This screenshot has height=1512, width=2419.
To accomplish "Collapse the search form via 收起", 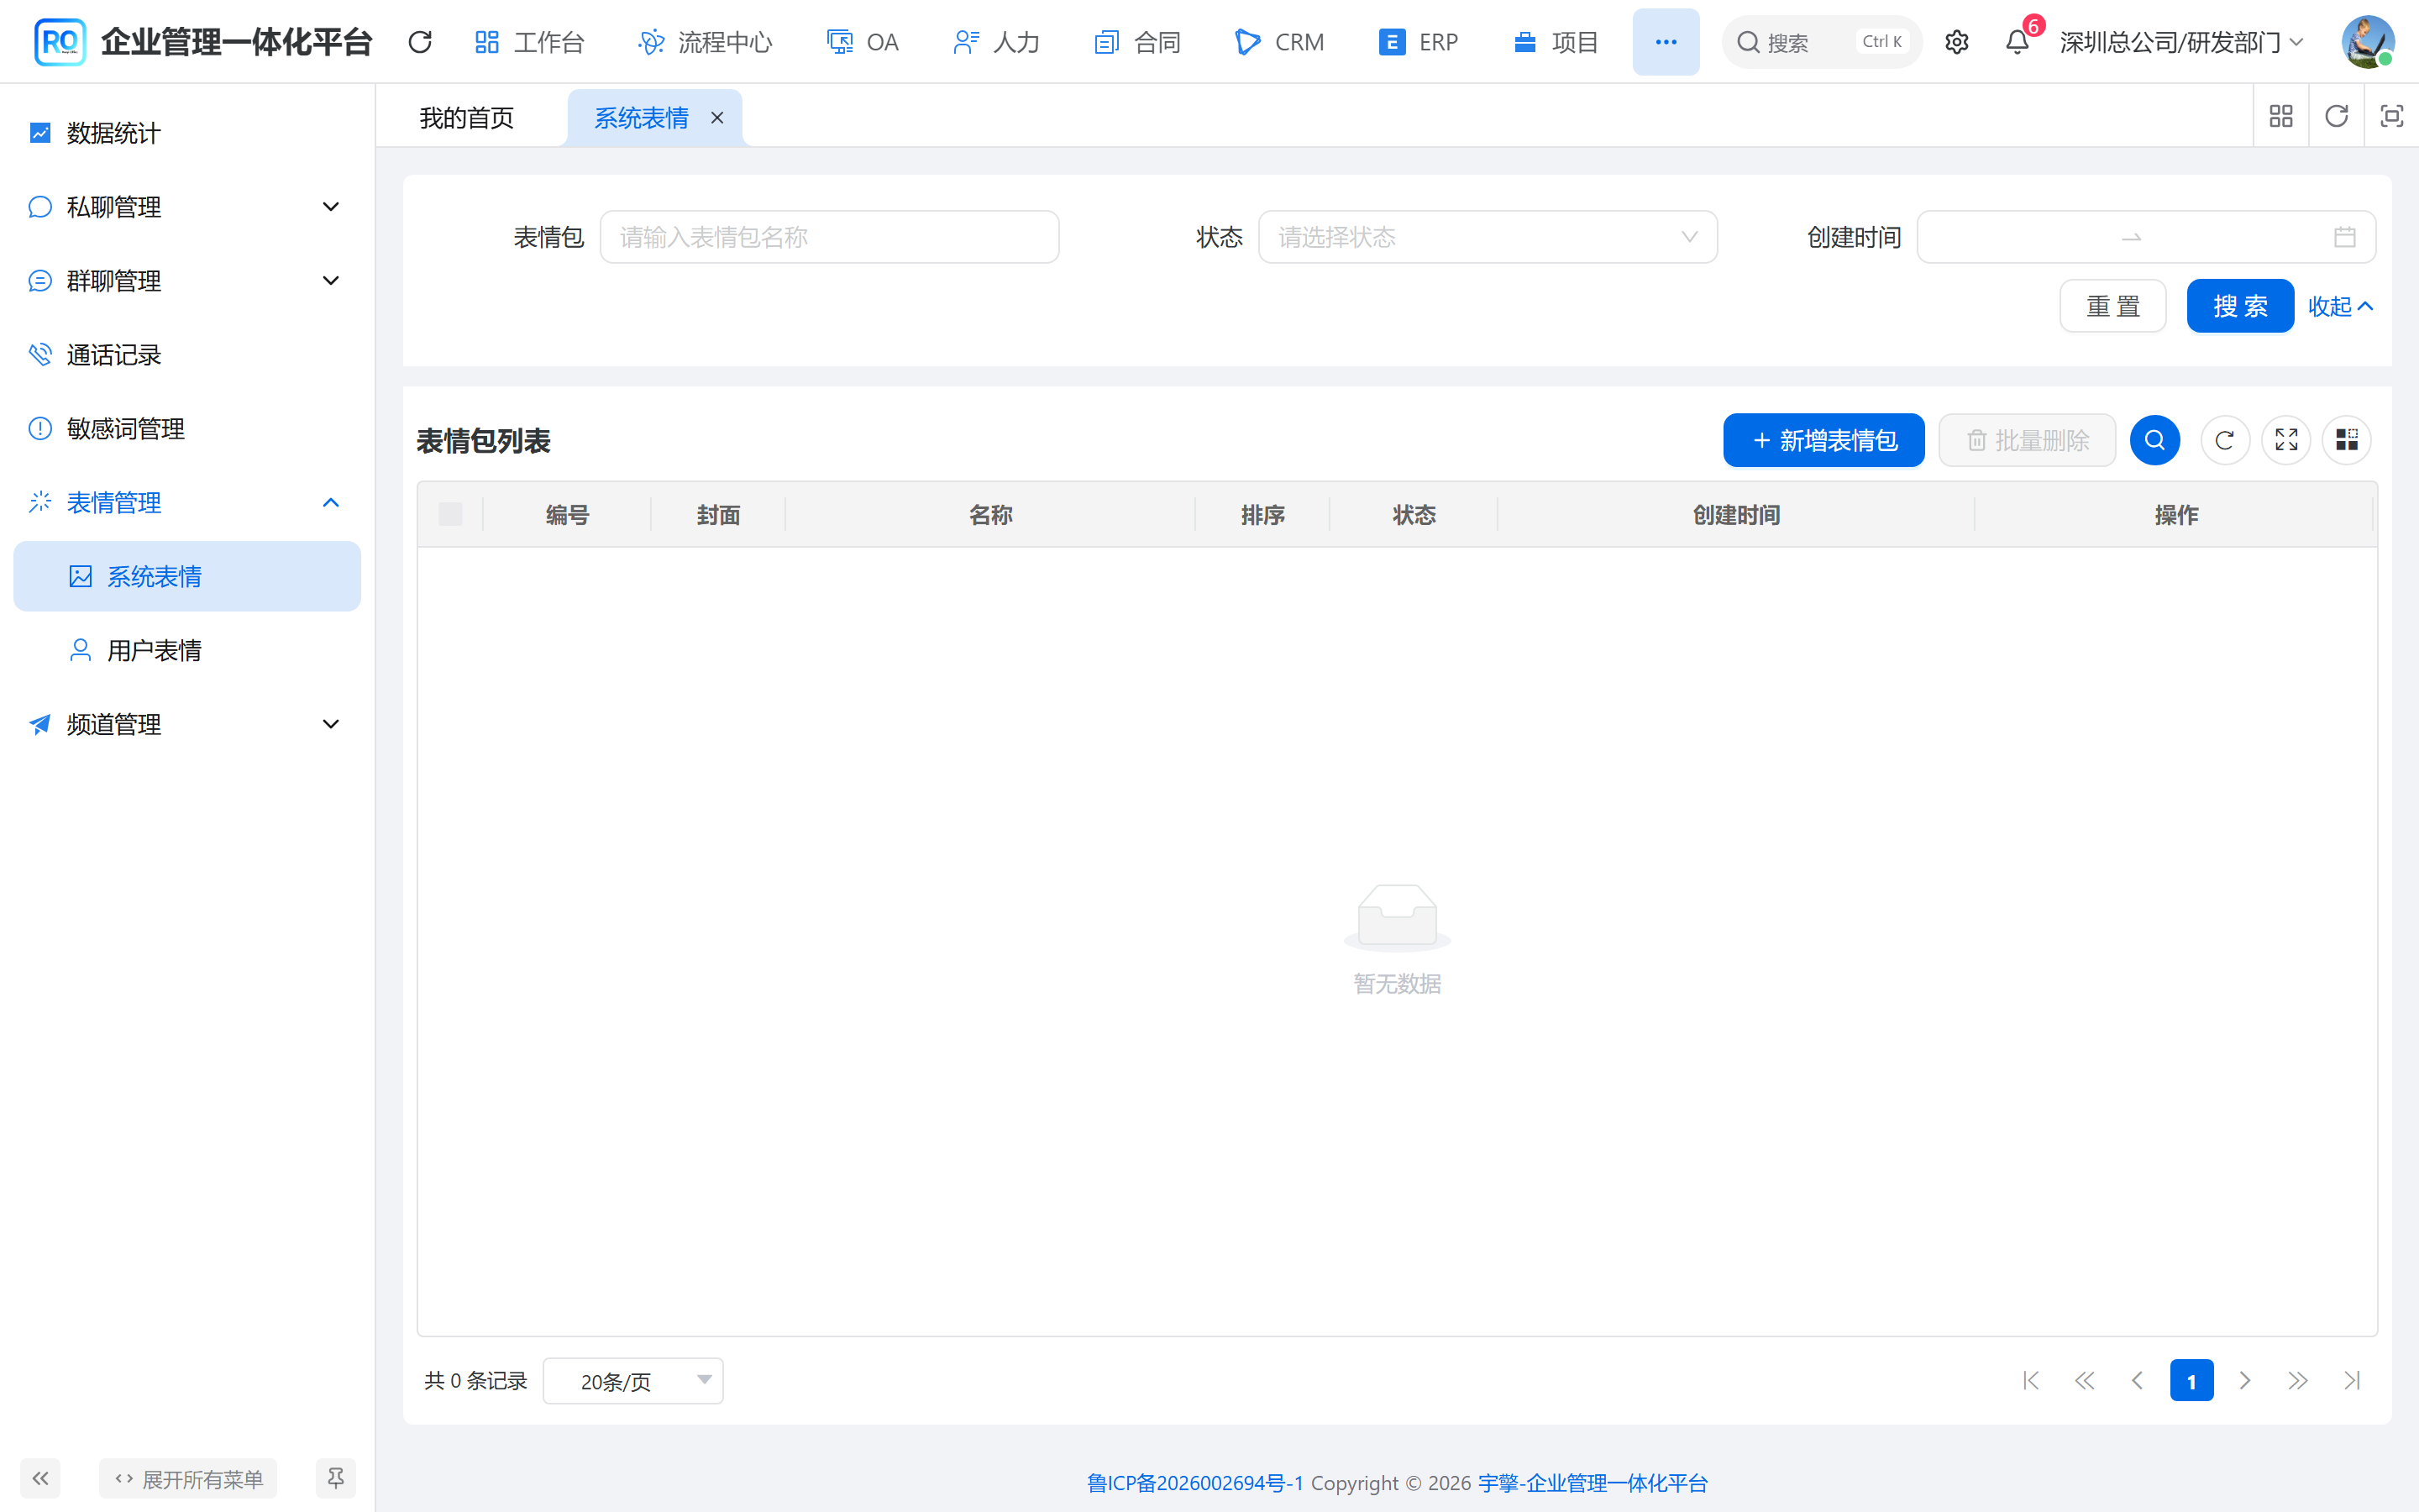I will click(x=2340, y=306).
